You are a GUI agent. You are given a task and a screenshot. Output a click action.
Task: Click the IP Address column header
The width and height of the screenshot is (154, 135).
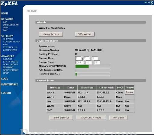pyautogui.click(x=87, y=88)
